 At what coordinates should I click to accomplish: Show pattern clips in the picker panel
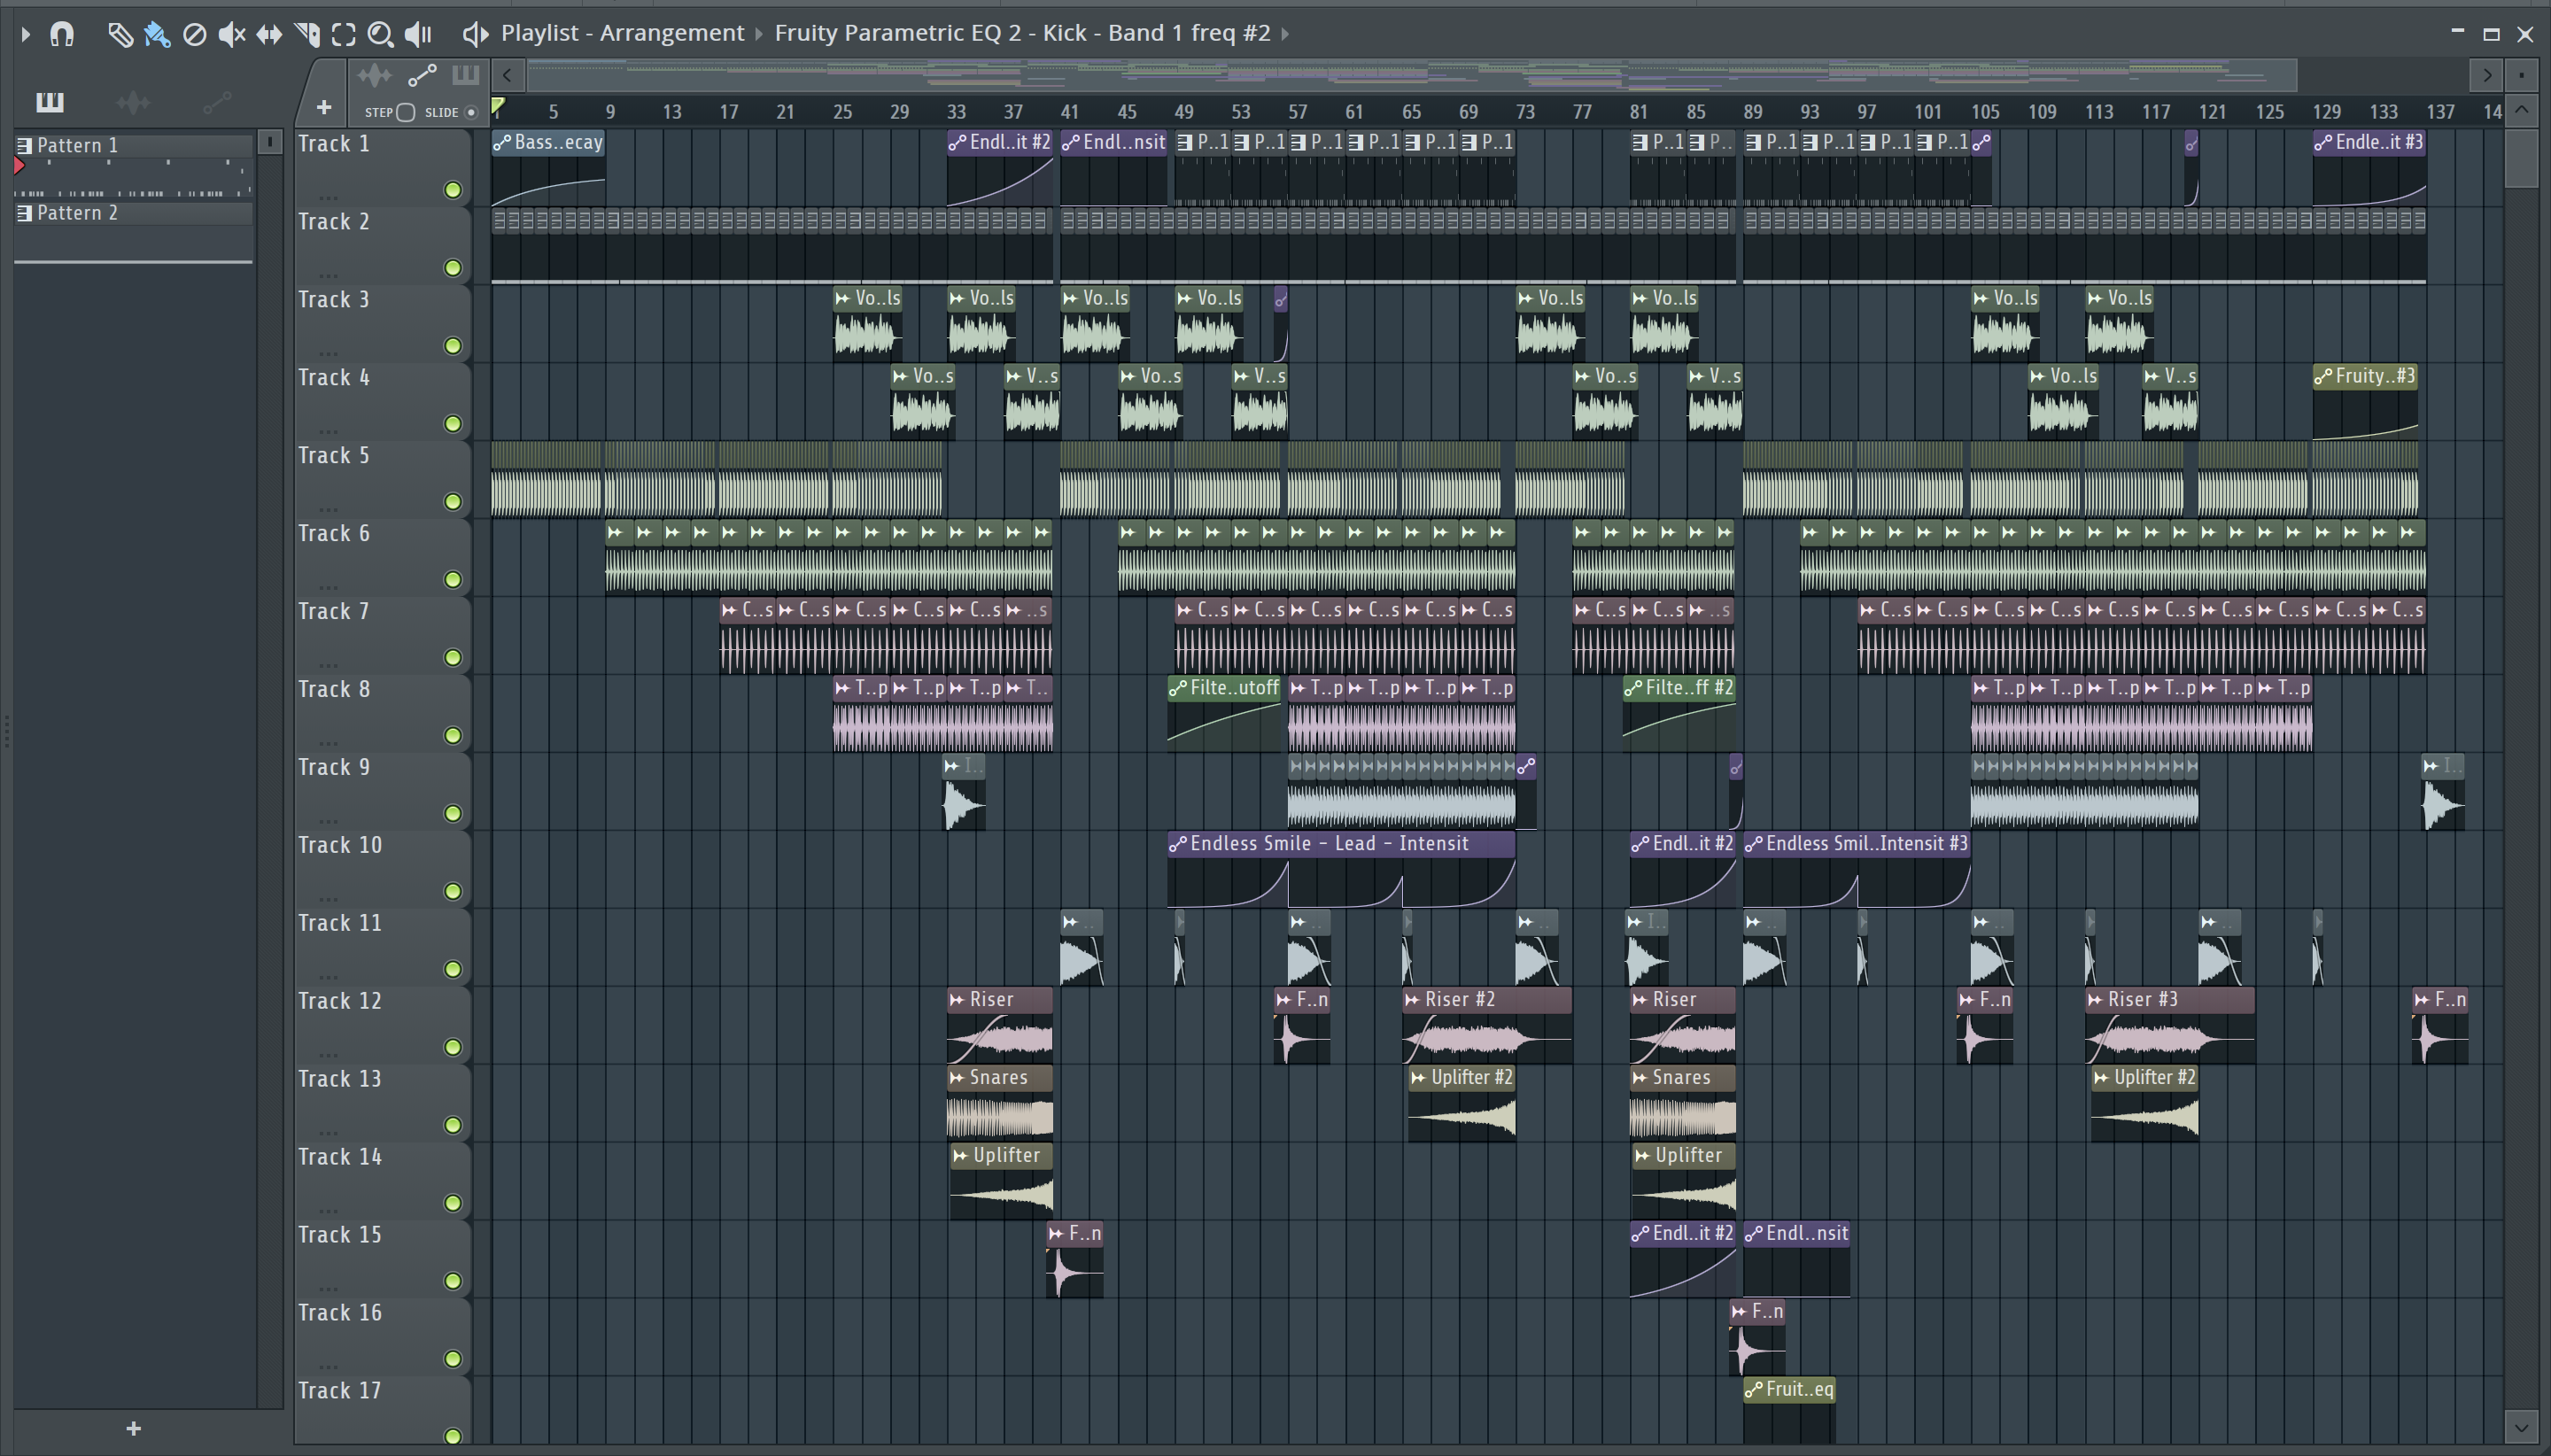[x=49, y=101]
